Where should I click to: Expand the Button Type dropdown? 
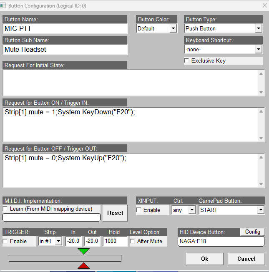pyautogui.click(x=259, y=29)
